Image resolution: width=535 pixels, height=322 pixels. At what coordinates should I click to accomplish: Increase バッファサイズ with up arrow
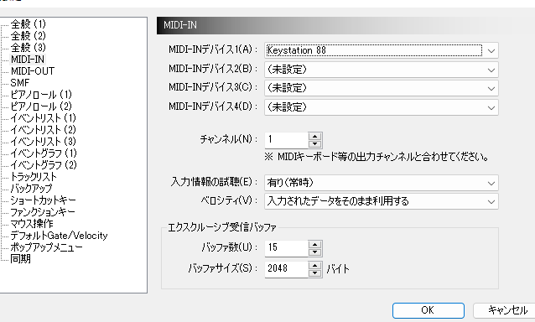pos(314,266)
